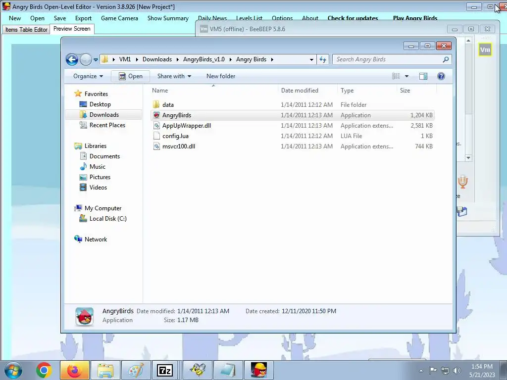Image resolution: width=507 pixels, height=380 pixels.
Task: Switch to the Items Table Editor tab
Action: click(x=26, y=29)
